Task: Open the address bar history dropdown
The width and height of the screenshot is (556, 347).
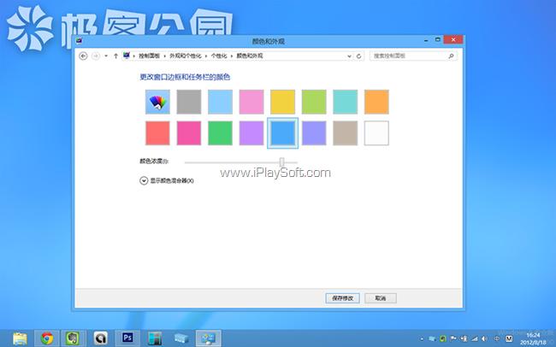Action: (x=349, y=56)
